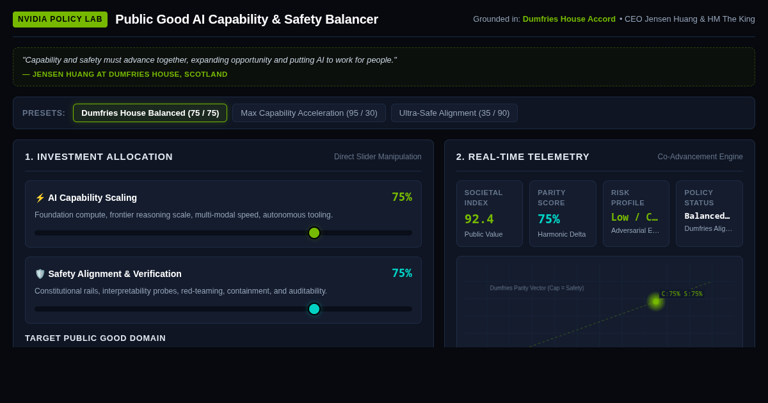Select the Societal Index 92.4 card
Viewport: 768px width, 403px height.
point(490,214)
